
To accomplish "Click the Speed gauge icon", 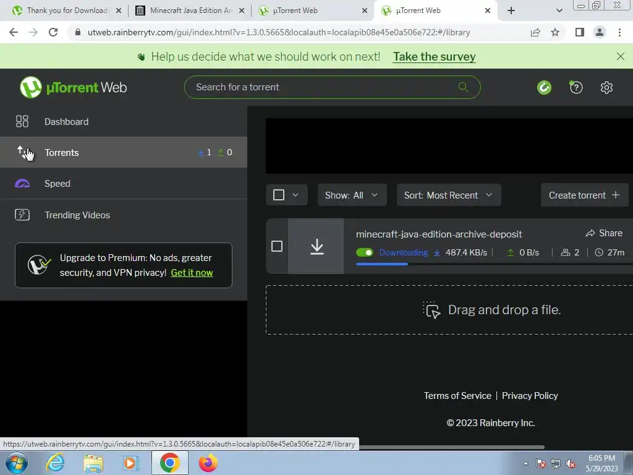I will (22, 183).
